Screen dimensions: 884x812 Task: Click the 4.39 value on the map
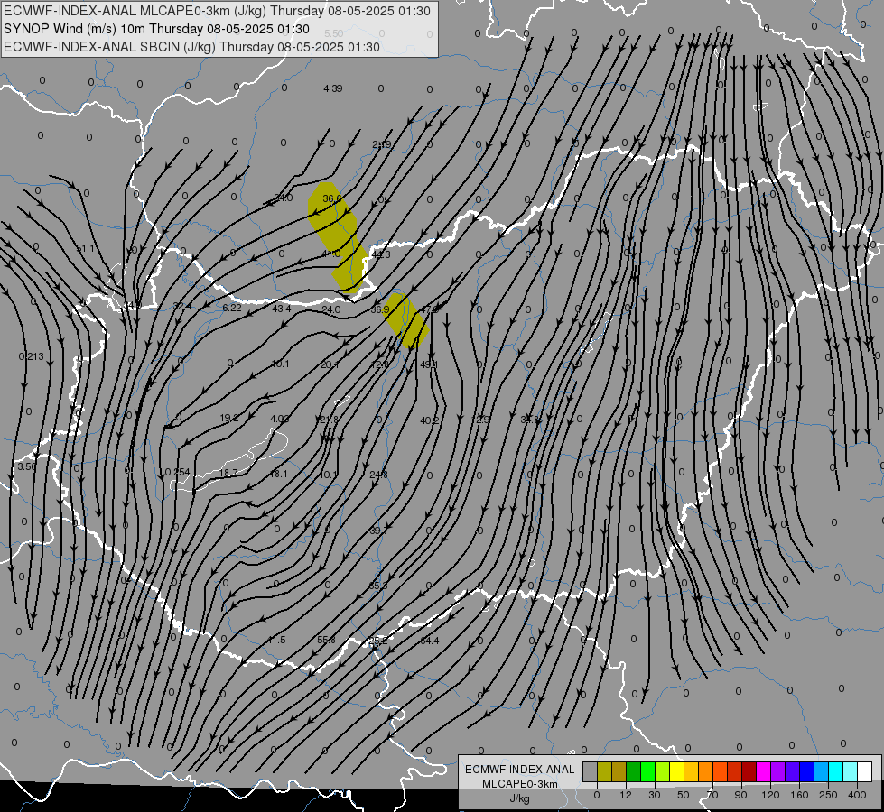click(x=332, y=88)
